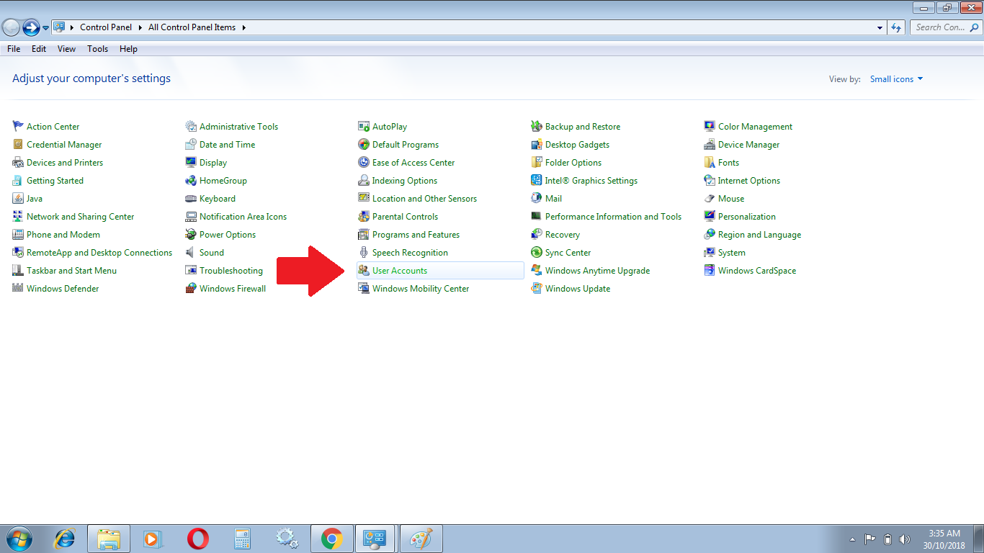Click the Action Center flag icon
Screen dimensions: 984x553
[18, 126]
